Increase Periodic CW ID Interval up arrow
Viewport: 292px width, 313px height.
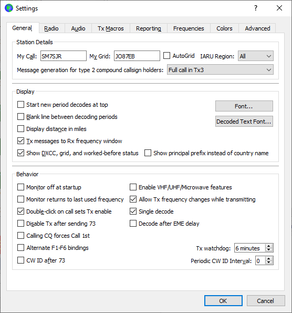(x=269, y=258)
